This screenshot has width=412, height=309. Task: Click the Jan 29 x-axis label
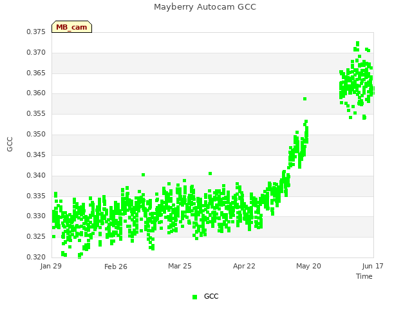51,266
